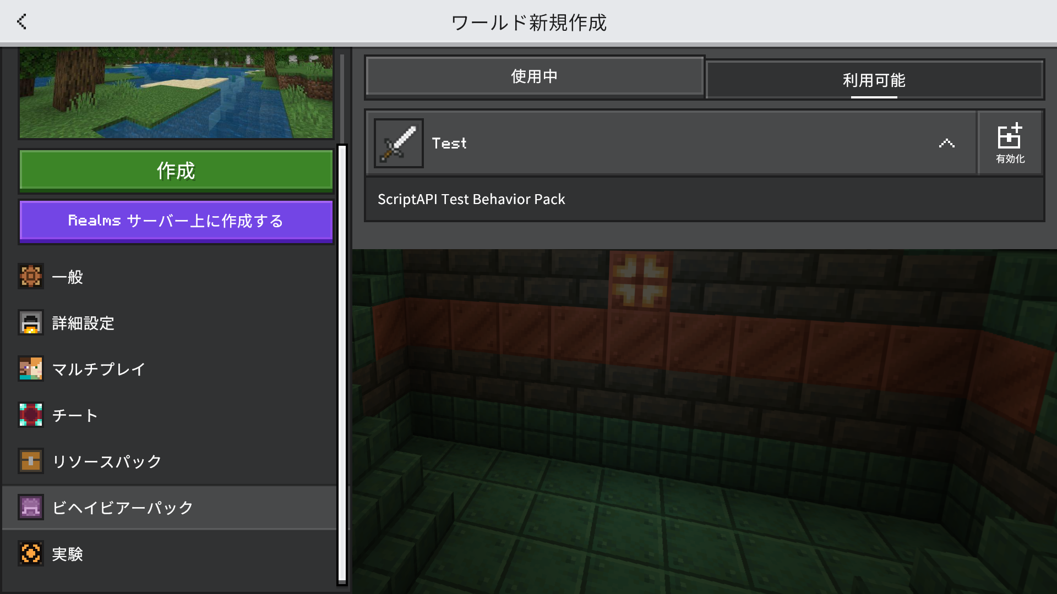This screenshot has height=594, width=1057.
Task: Select the 一般 (General) gear icon
Action: [x=31, y=277]
